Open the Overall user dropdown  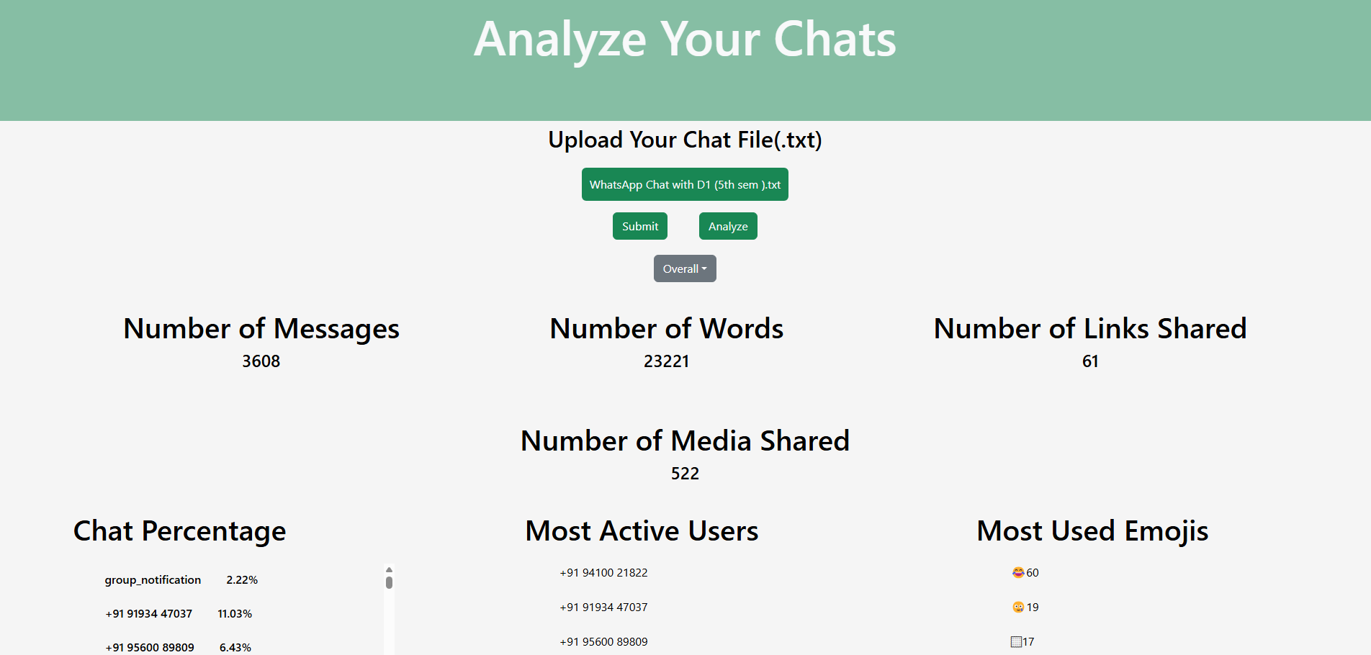[684, 268]
